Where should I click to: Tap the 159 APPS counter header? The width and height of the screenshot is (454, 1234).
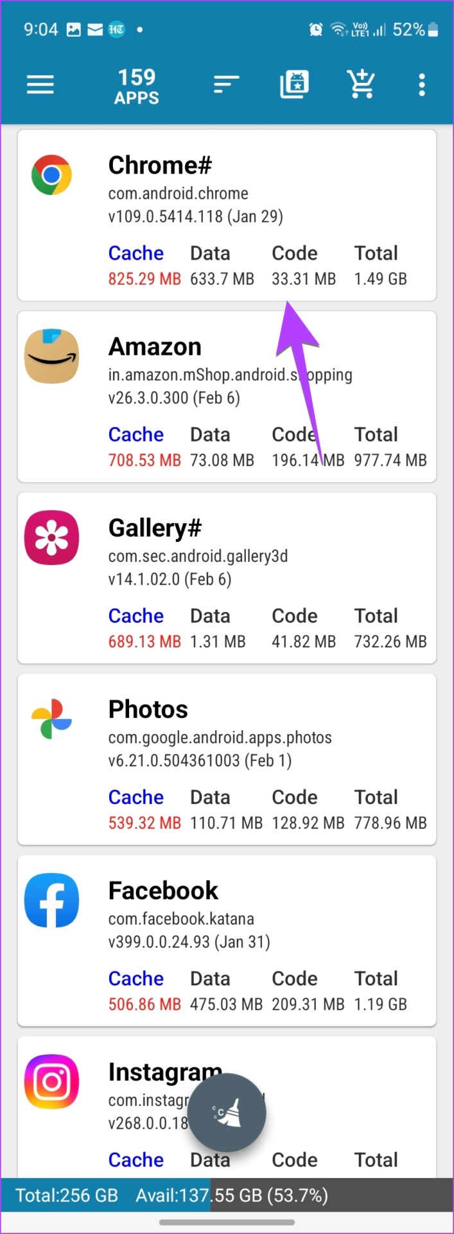click(x=137, y=86)
